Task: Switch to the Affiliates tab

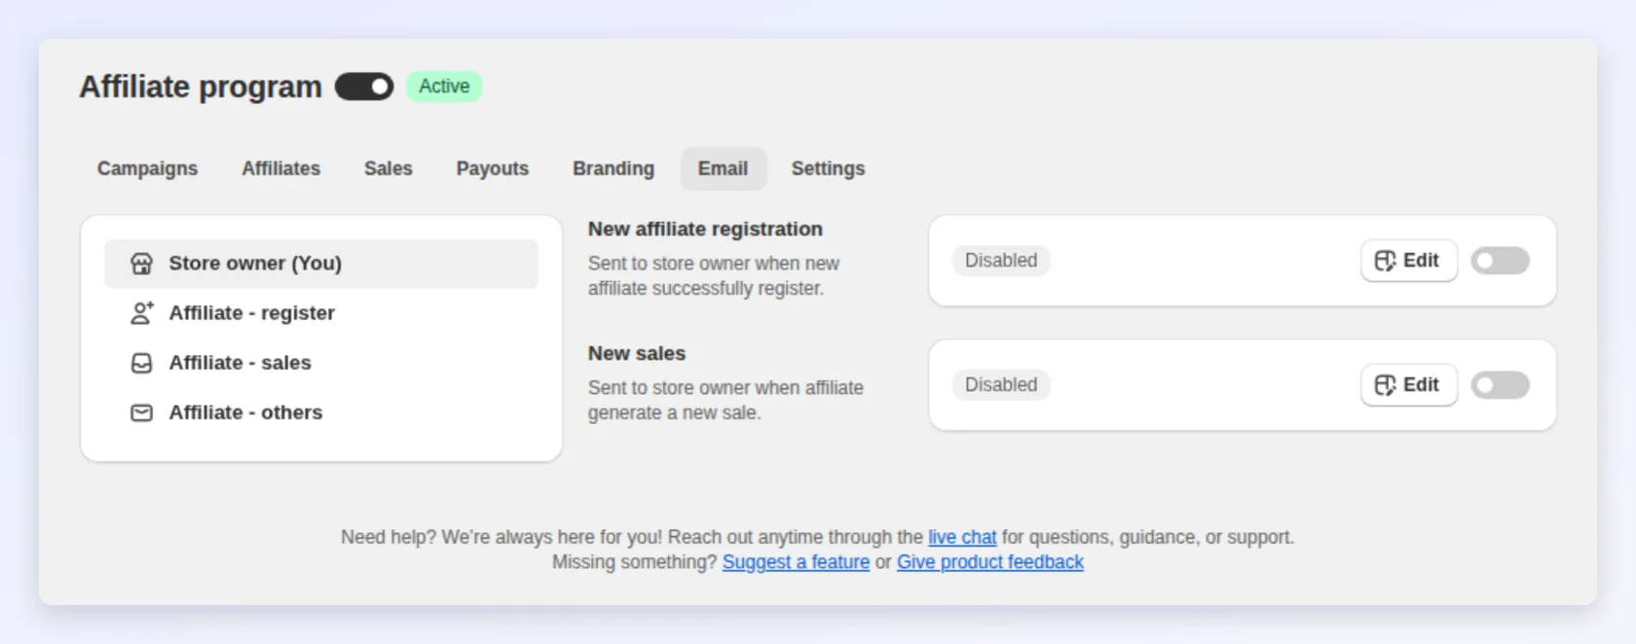Action: click(x=280, y=168)
